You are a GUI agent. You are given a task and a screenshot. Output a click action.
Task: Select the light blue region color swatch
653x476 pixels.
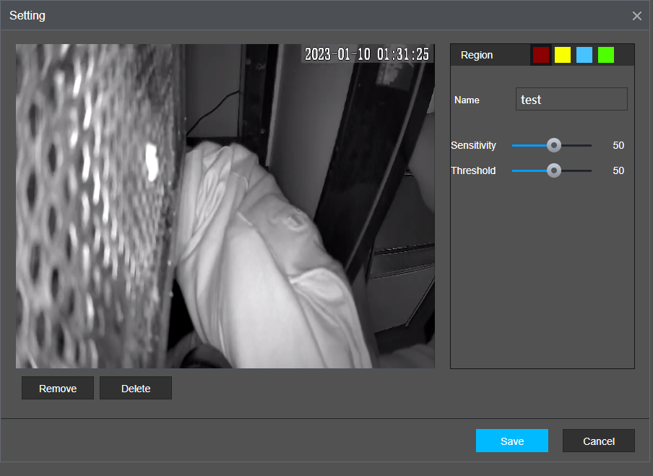tap(584, 55)
